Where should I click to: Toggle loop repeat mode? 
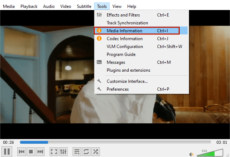[x=86, y=152]
